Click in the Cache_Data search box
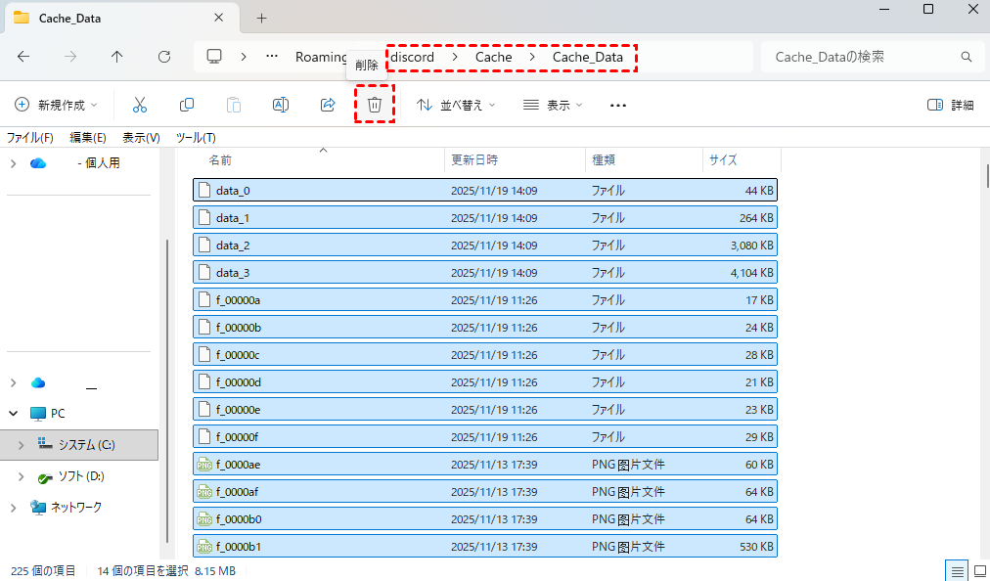 [x=861, y=57]
